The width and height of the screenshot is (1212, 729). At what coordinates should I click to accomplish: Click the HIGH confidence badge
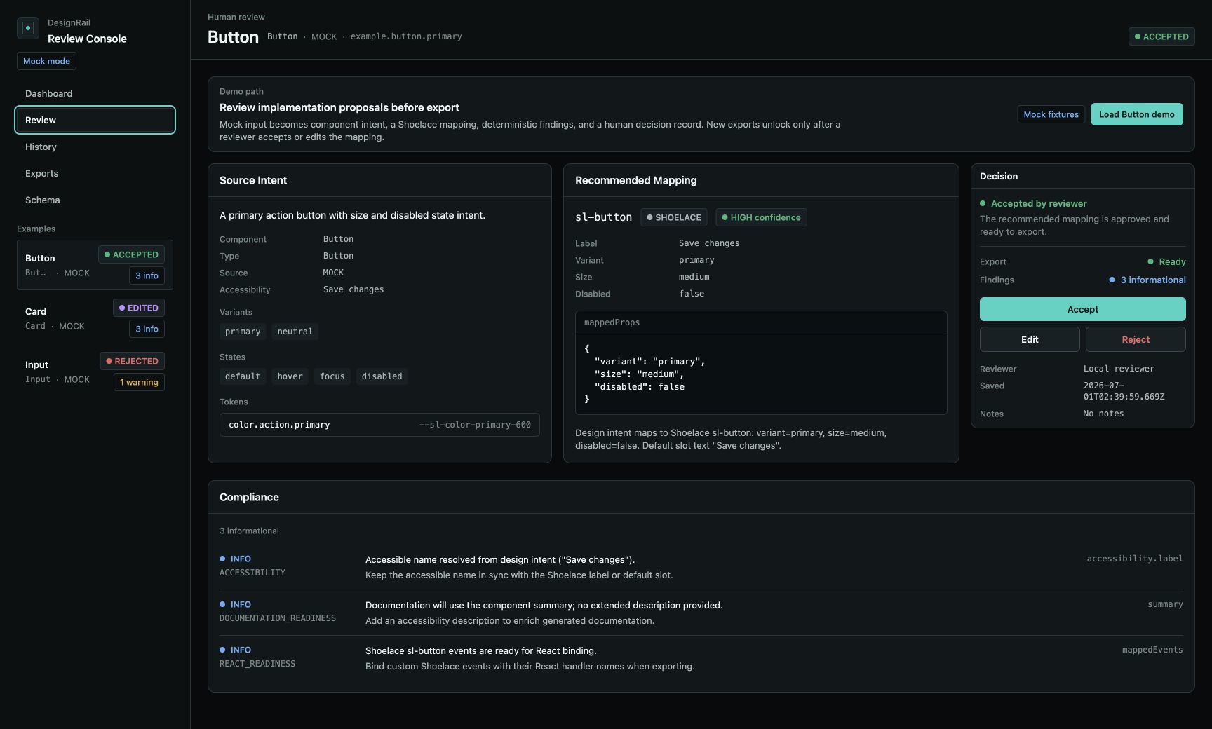click(x=761, y=217)
